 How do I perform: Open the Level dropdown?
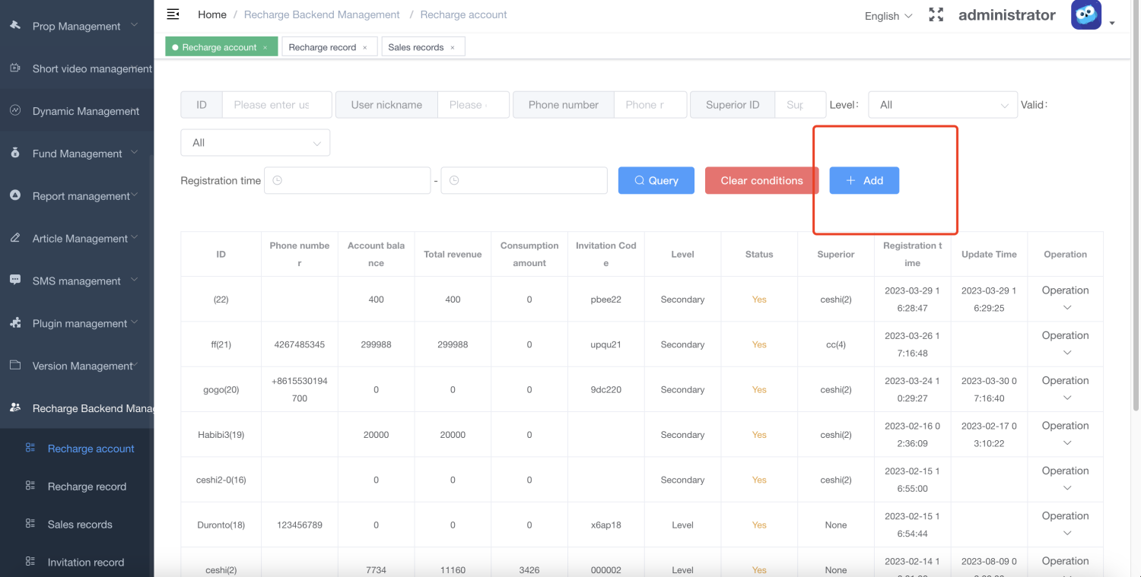(x=942, y=105)
